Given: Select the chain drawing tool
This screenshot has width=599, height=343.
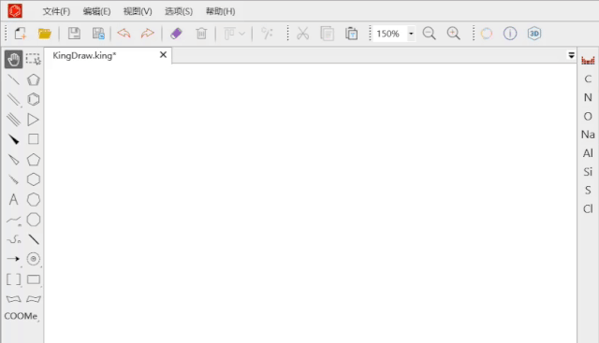Looking at the screenshot, I should click(x=14, y=220).
